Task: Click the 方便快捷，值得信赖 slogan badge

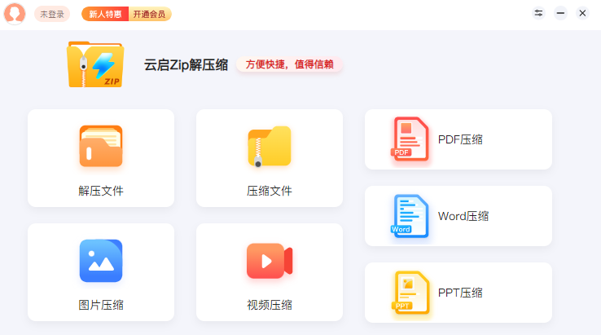Action: click(289, 65)
